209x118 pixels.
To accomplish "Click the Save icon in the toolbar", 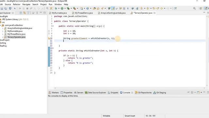I will pos(2,9).
